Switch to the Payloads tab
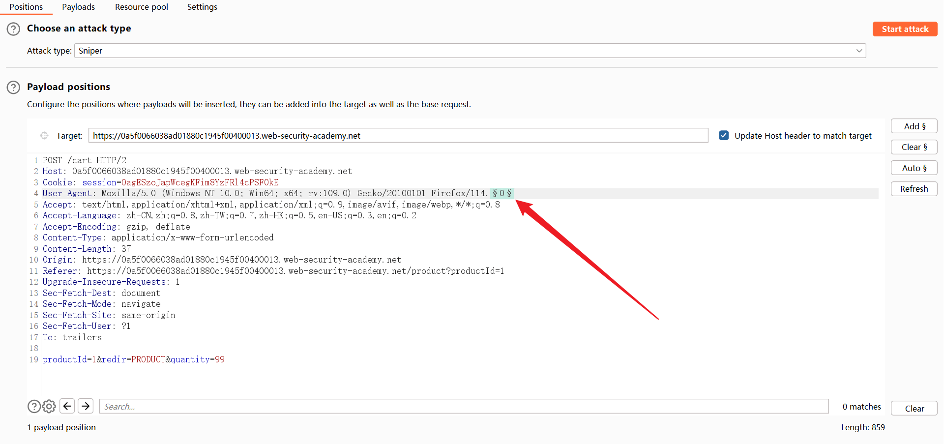 (78, 7)
